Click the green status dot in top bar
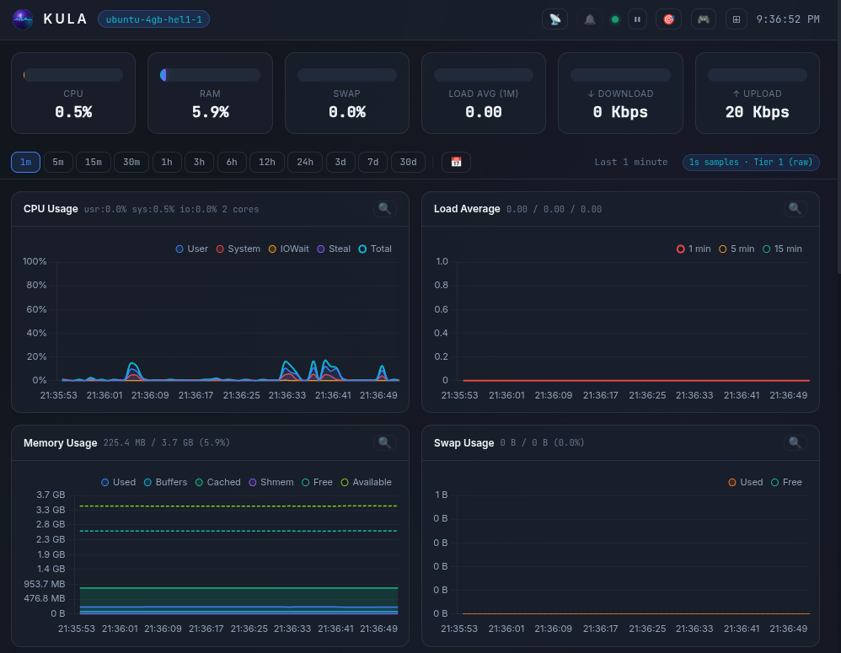841x653 pixels. 614,19
